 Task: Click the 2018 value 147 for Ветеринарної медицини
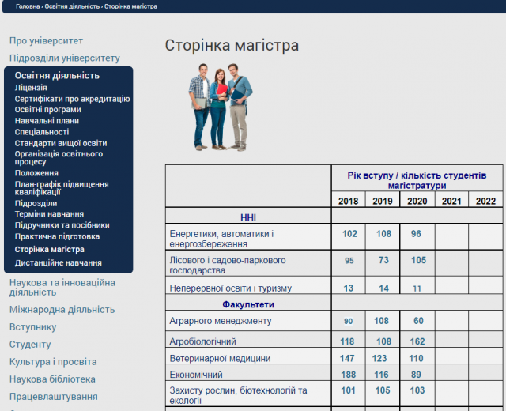click(347, 358)
